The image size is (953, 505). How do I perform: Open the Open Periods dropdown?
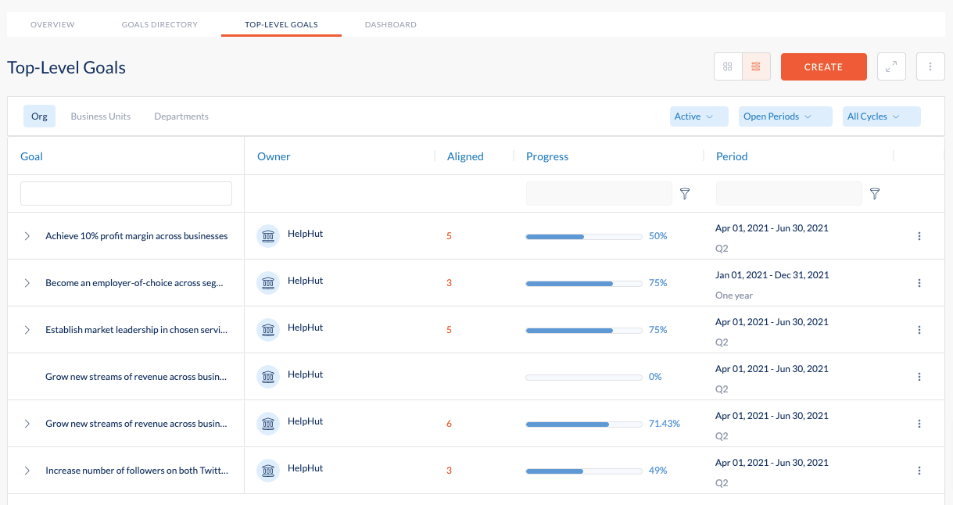tap(785, 116)
